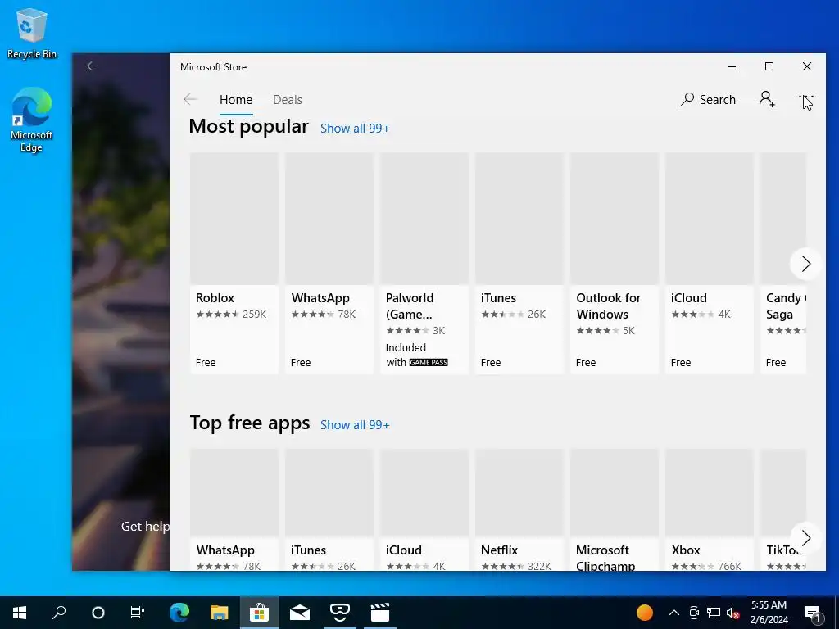Click the orange circle tray icon

coord(645,613)
